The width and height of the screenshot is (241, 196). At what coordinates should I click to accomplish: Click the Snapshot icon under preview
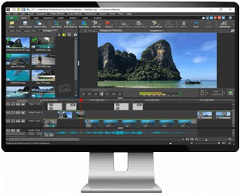pyautogui.click(x=216, y=93)
